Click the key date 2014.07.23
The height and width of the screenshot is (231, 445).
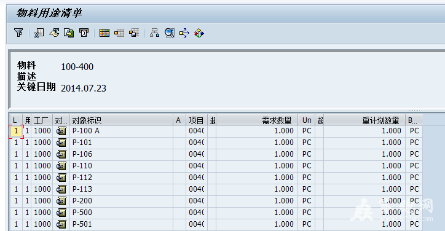tap(84, 88)
